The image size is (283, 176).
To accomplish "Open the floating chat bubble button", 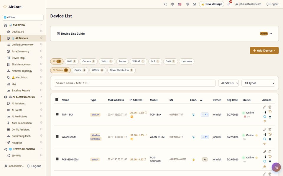I will (x=276, y=167).
